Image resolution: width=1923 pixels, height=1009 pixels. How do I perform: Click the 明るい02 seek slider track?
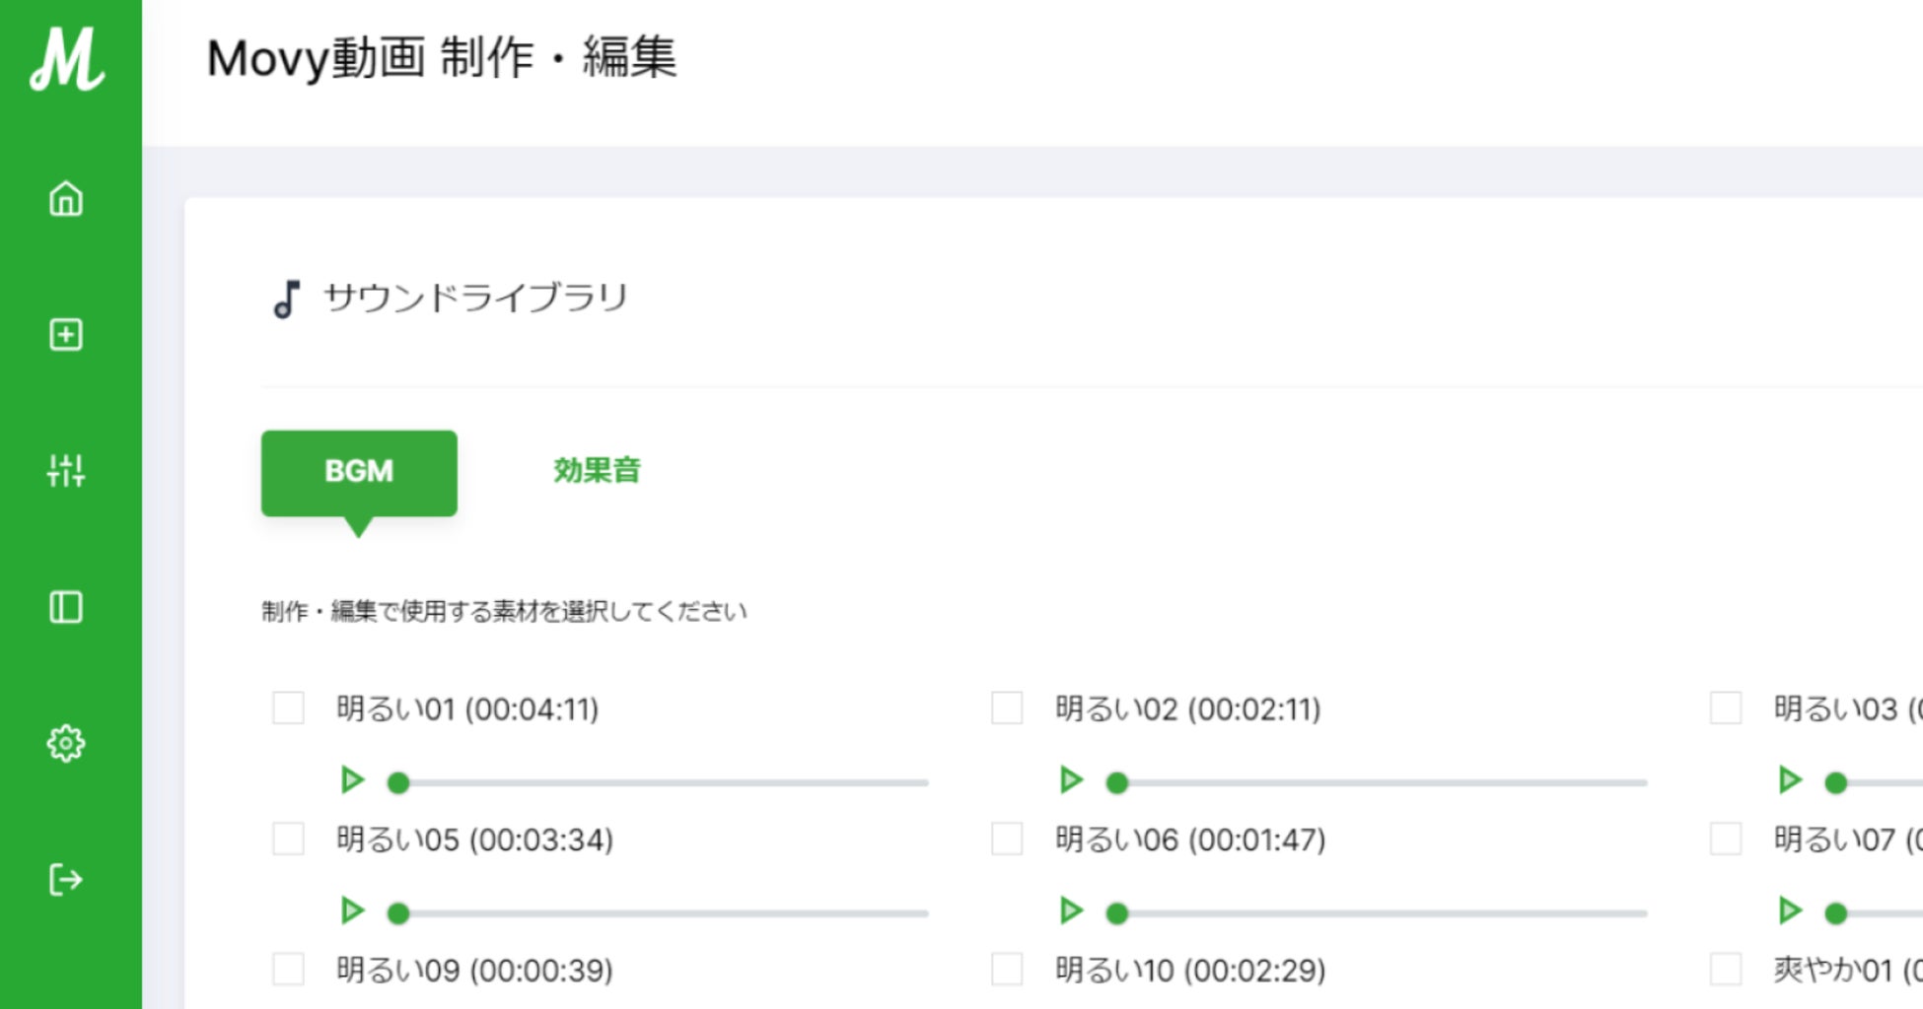[1381, 783]
